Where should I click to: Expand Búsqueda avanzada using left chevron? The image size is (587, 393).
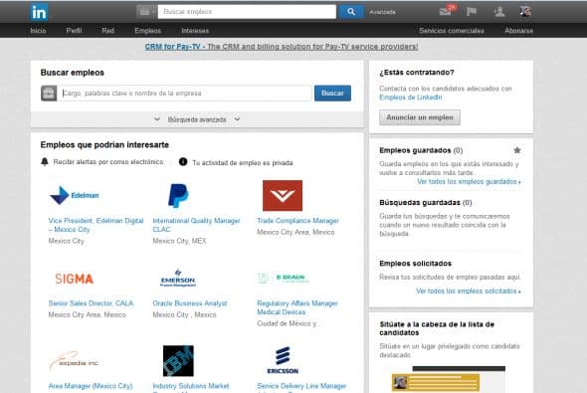(157, 119)
